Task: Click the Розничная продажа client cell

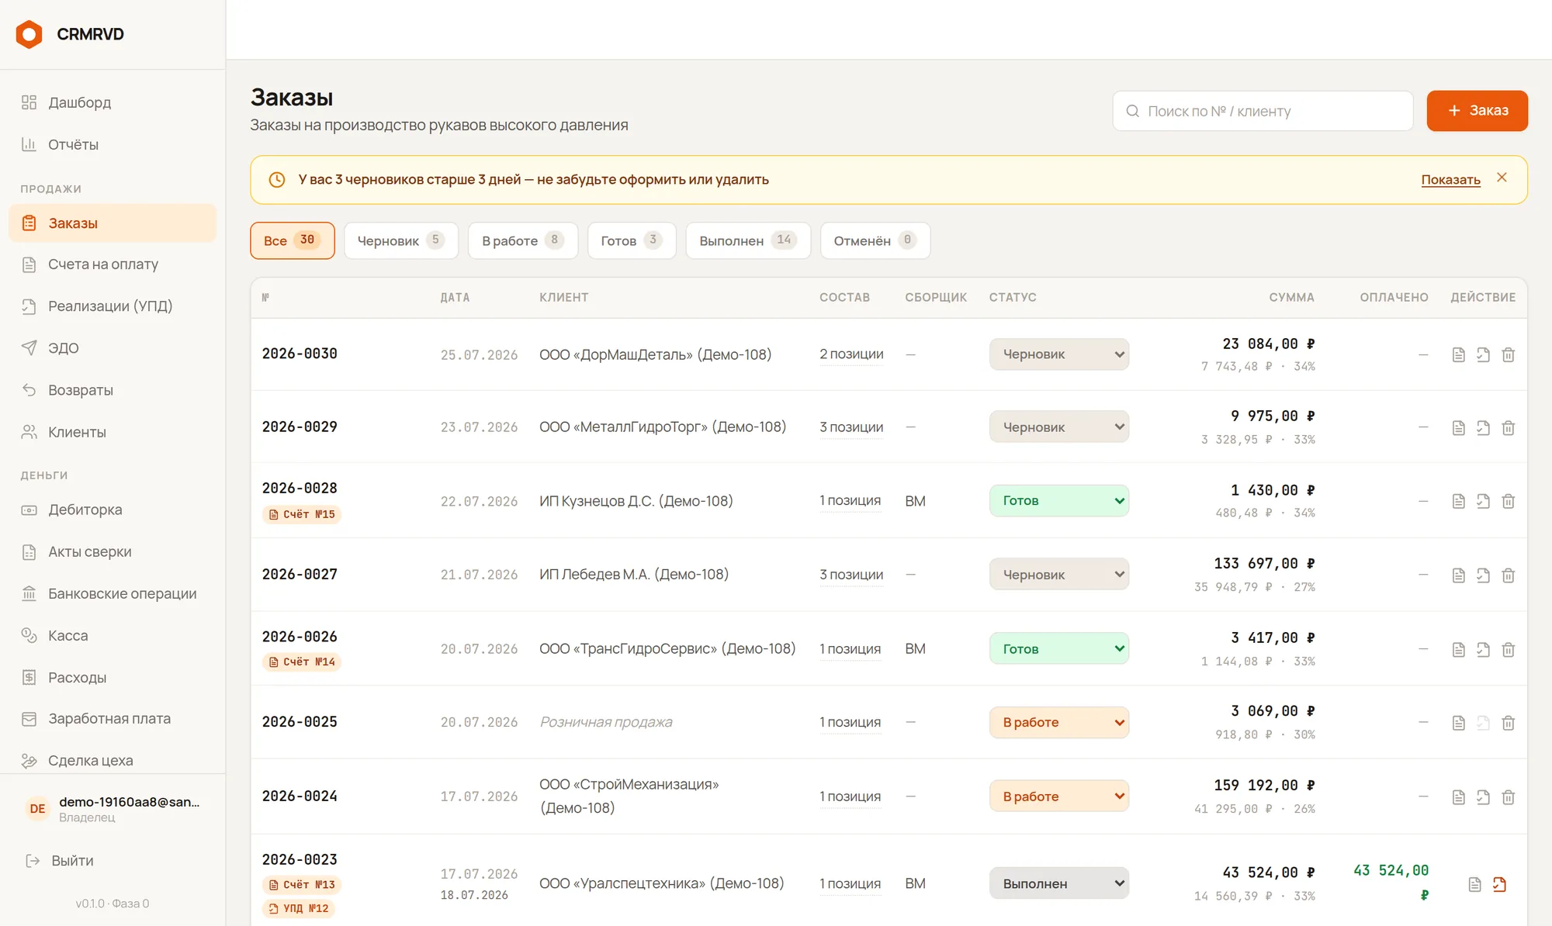Action: (x=606, y=722)
